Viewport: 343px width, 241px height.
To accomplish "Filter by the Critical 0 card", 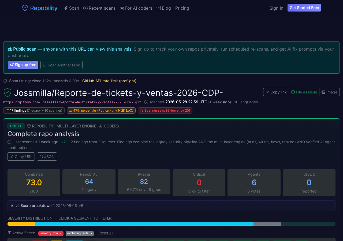I will point(199,183).
